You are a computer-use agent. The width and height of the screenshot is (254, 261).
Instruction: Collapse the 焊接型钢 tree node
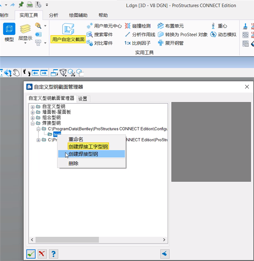(x=33, y=123)
